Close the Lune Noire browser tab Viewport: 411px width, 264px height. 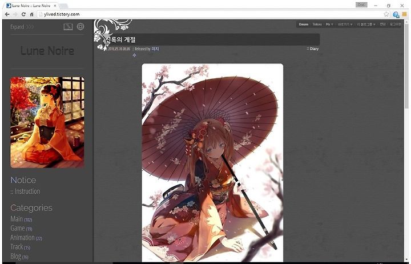tap(55, 6)
